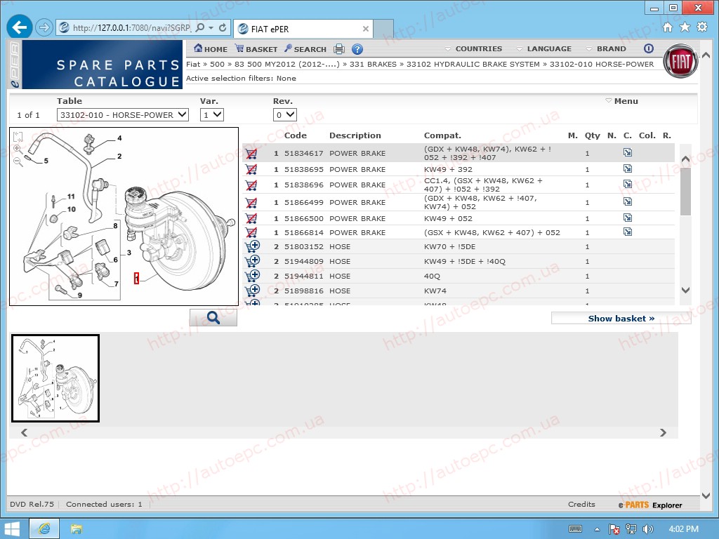Click the parts list scroll down arrow
719x539 pixels.
(x=685, y=290)
